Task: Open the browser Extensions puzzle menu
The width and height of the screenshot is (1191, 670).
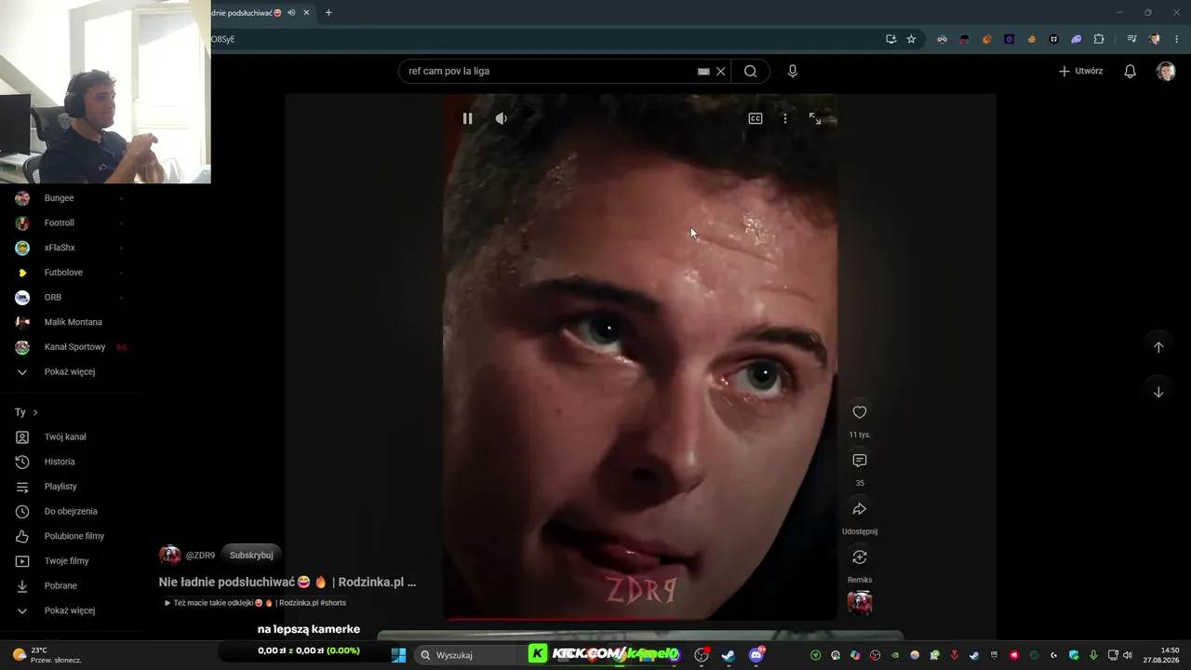Action: pos(1099,39)
